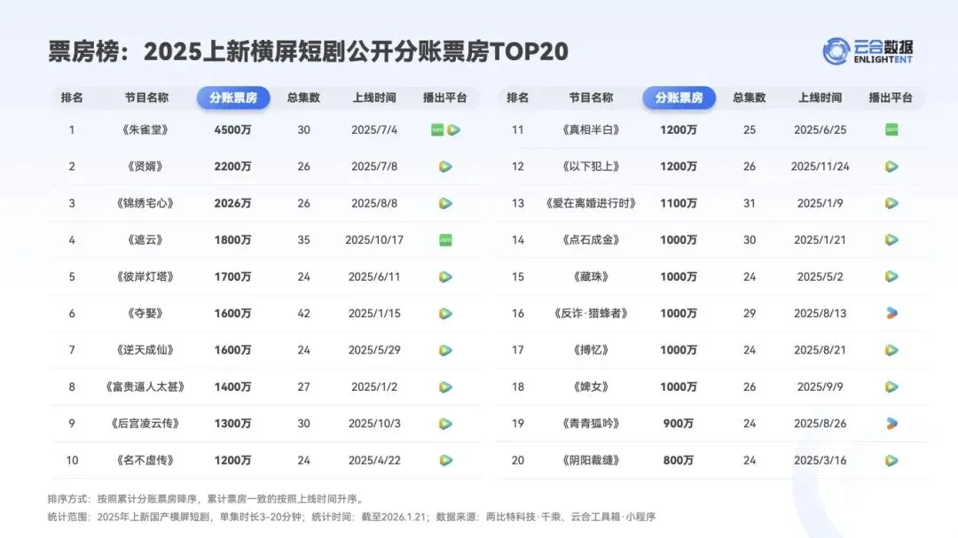
Task: Click the launch date 2025/10/17
Action: [x=374, y=240]
